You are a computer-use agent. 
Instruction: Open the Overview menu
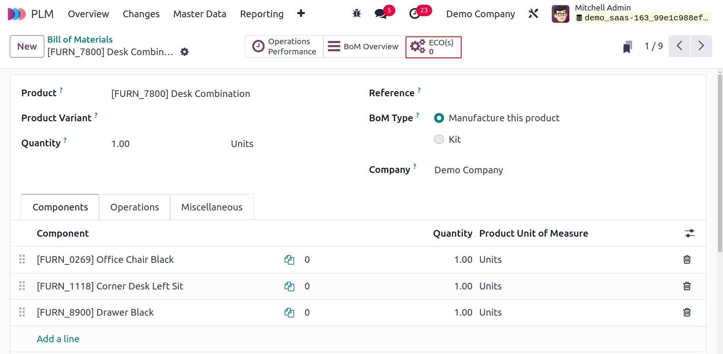tap(89, 14)
